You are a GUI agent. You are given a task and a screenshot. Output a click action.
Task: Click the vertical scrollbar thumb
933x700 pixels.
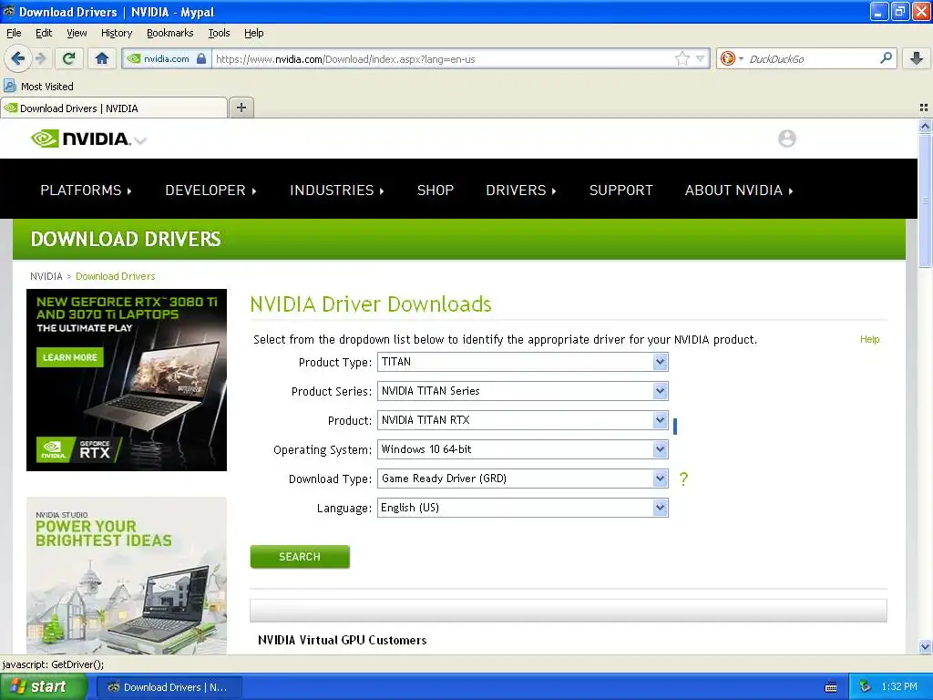925,200
